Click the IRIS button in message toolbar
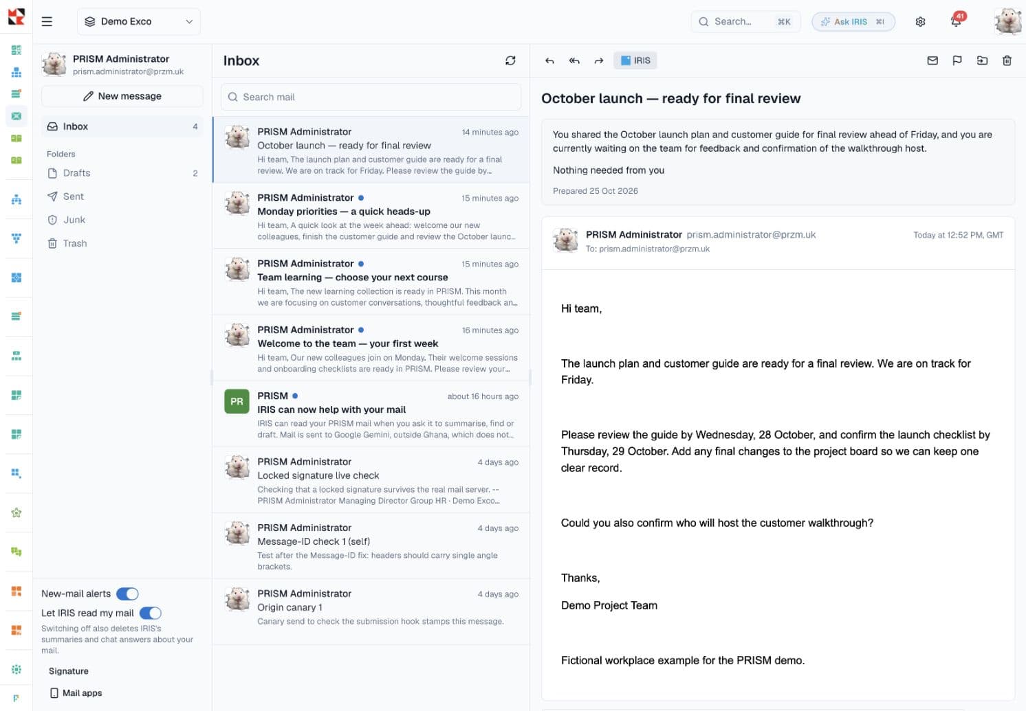Image resolution: width=1026 pixels, height=711 pixels. point(635,60)
